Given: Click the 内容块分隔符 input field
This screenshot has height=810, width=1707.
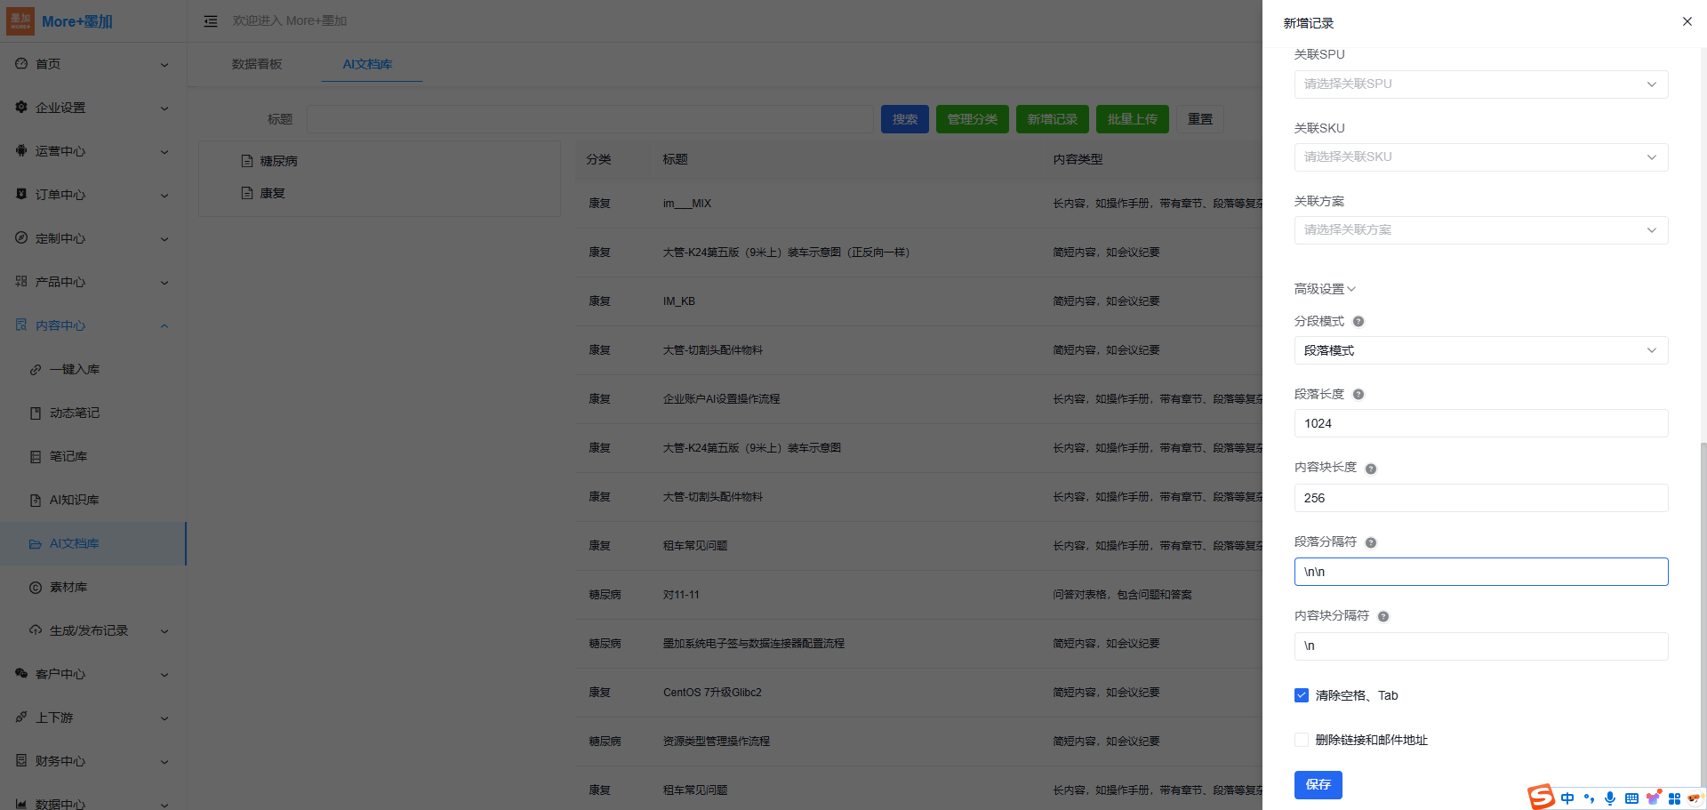Looking at the screenshot, I should [1480, 646].
